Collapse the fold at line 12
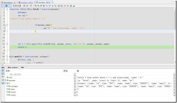Viewport: 177px width, 103px height. click(x=7, y=44)
